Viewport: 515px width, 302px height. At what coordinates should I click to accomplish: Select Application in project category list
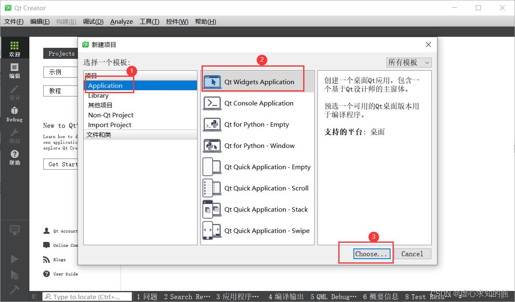click(140, 85)
